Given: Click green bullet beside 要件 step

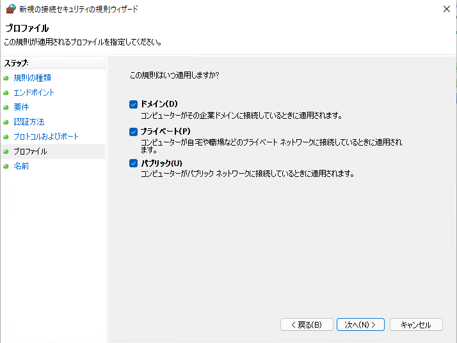Looking at the screenshot, I should [6, 107].
